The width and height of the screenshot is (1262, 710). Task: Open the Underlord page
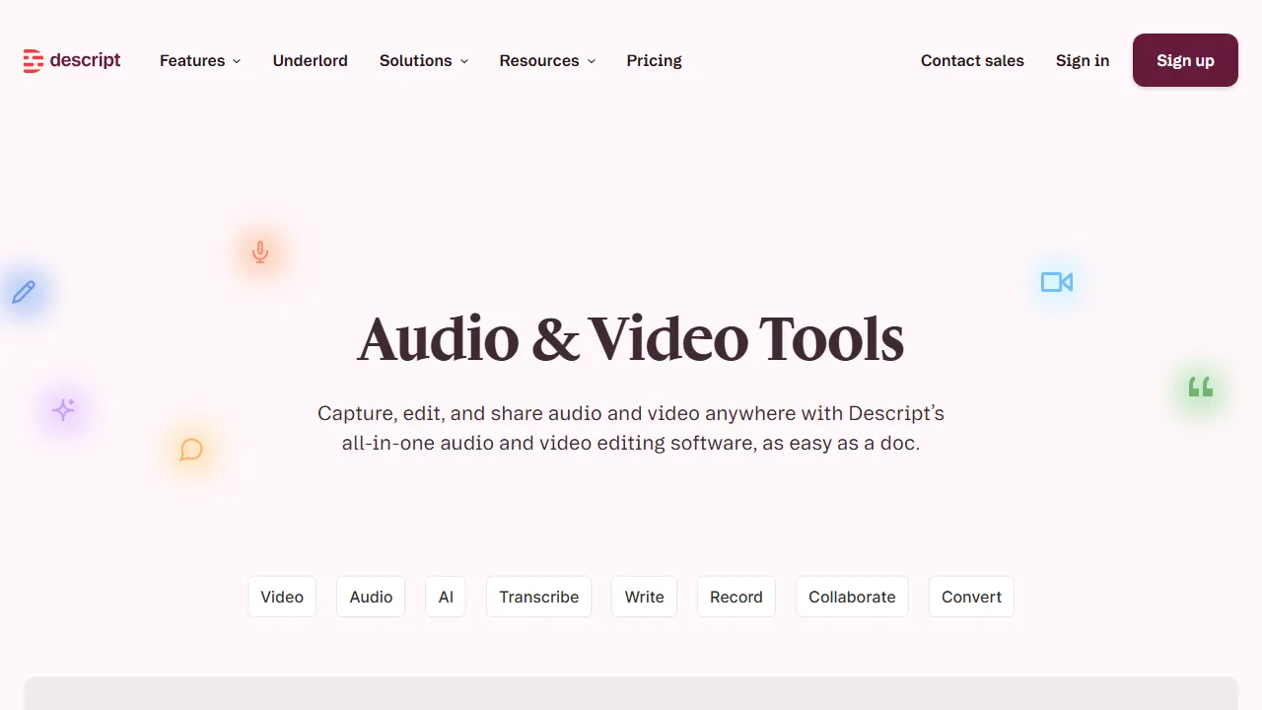tap(311, 60)
